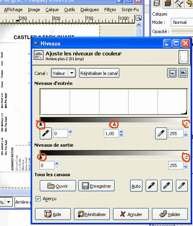Screen dimensions: 193x226
Task: Pick white point with input eyedropper
Action: click(x=161, y=133)
